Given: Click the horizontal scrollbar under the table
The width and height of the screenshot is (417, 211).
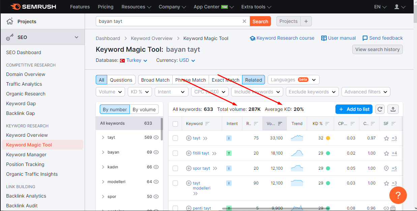Looking at the screenshot, I should pyautogui.click(x=275, y=209).
